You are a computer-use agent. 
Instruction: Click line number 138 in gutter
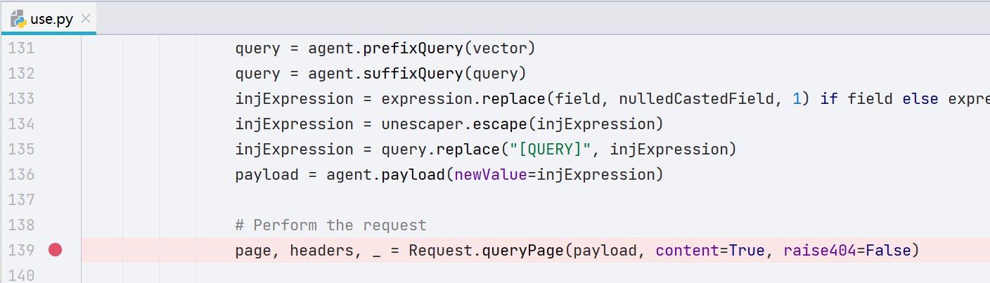click(21, 225)
